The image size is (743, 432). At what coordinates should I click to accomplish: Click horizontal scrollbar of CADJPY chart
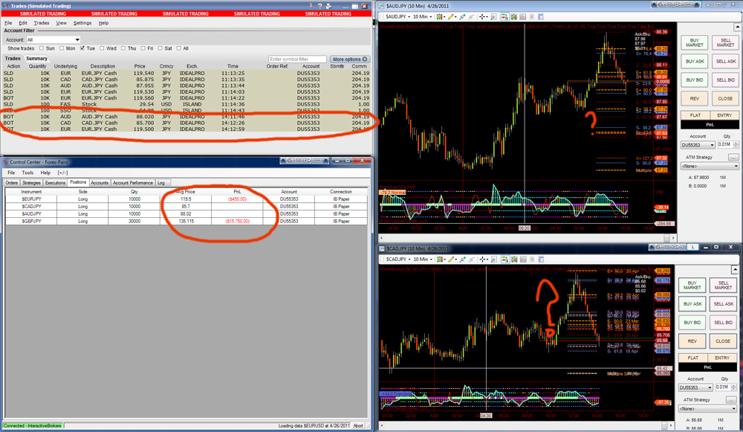point(525,425)
